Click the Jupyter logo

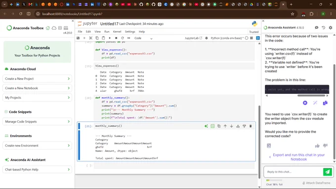[87, 24]
